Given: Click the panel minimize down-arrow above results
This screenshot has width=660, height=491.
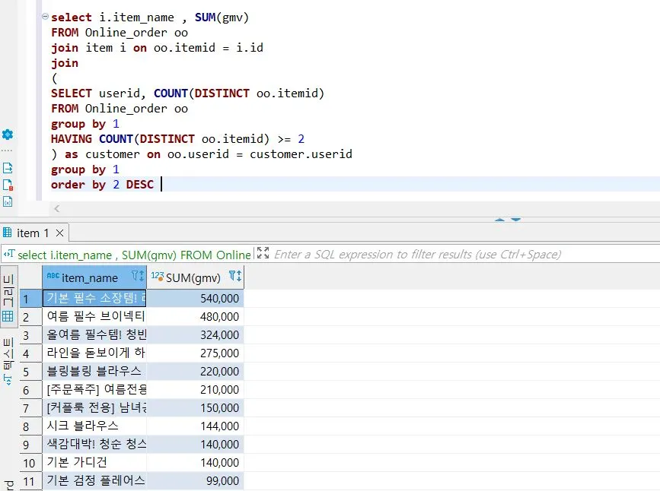Looking at the screenshot, I should tap(515, 220).
